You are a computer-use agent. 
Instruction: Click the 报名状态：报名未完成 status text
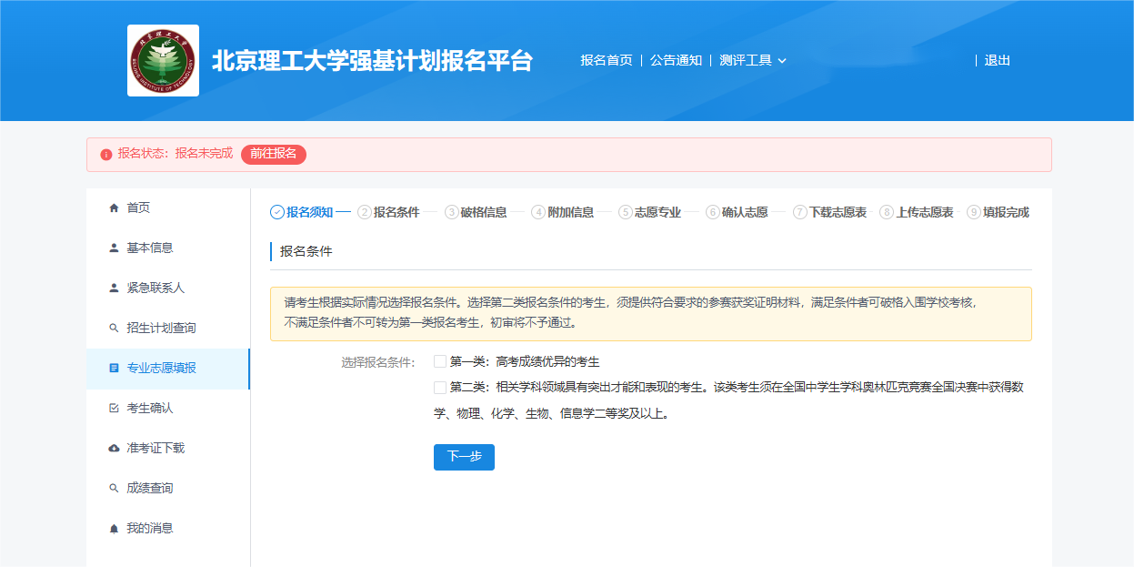click(176, 154)
